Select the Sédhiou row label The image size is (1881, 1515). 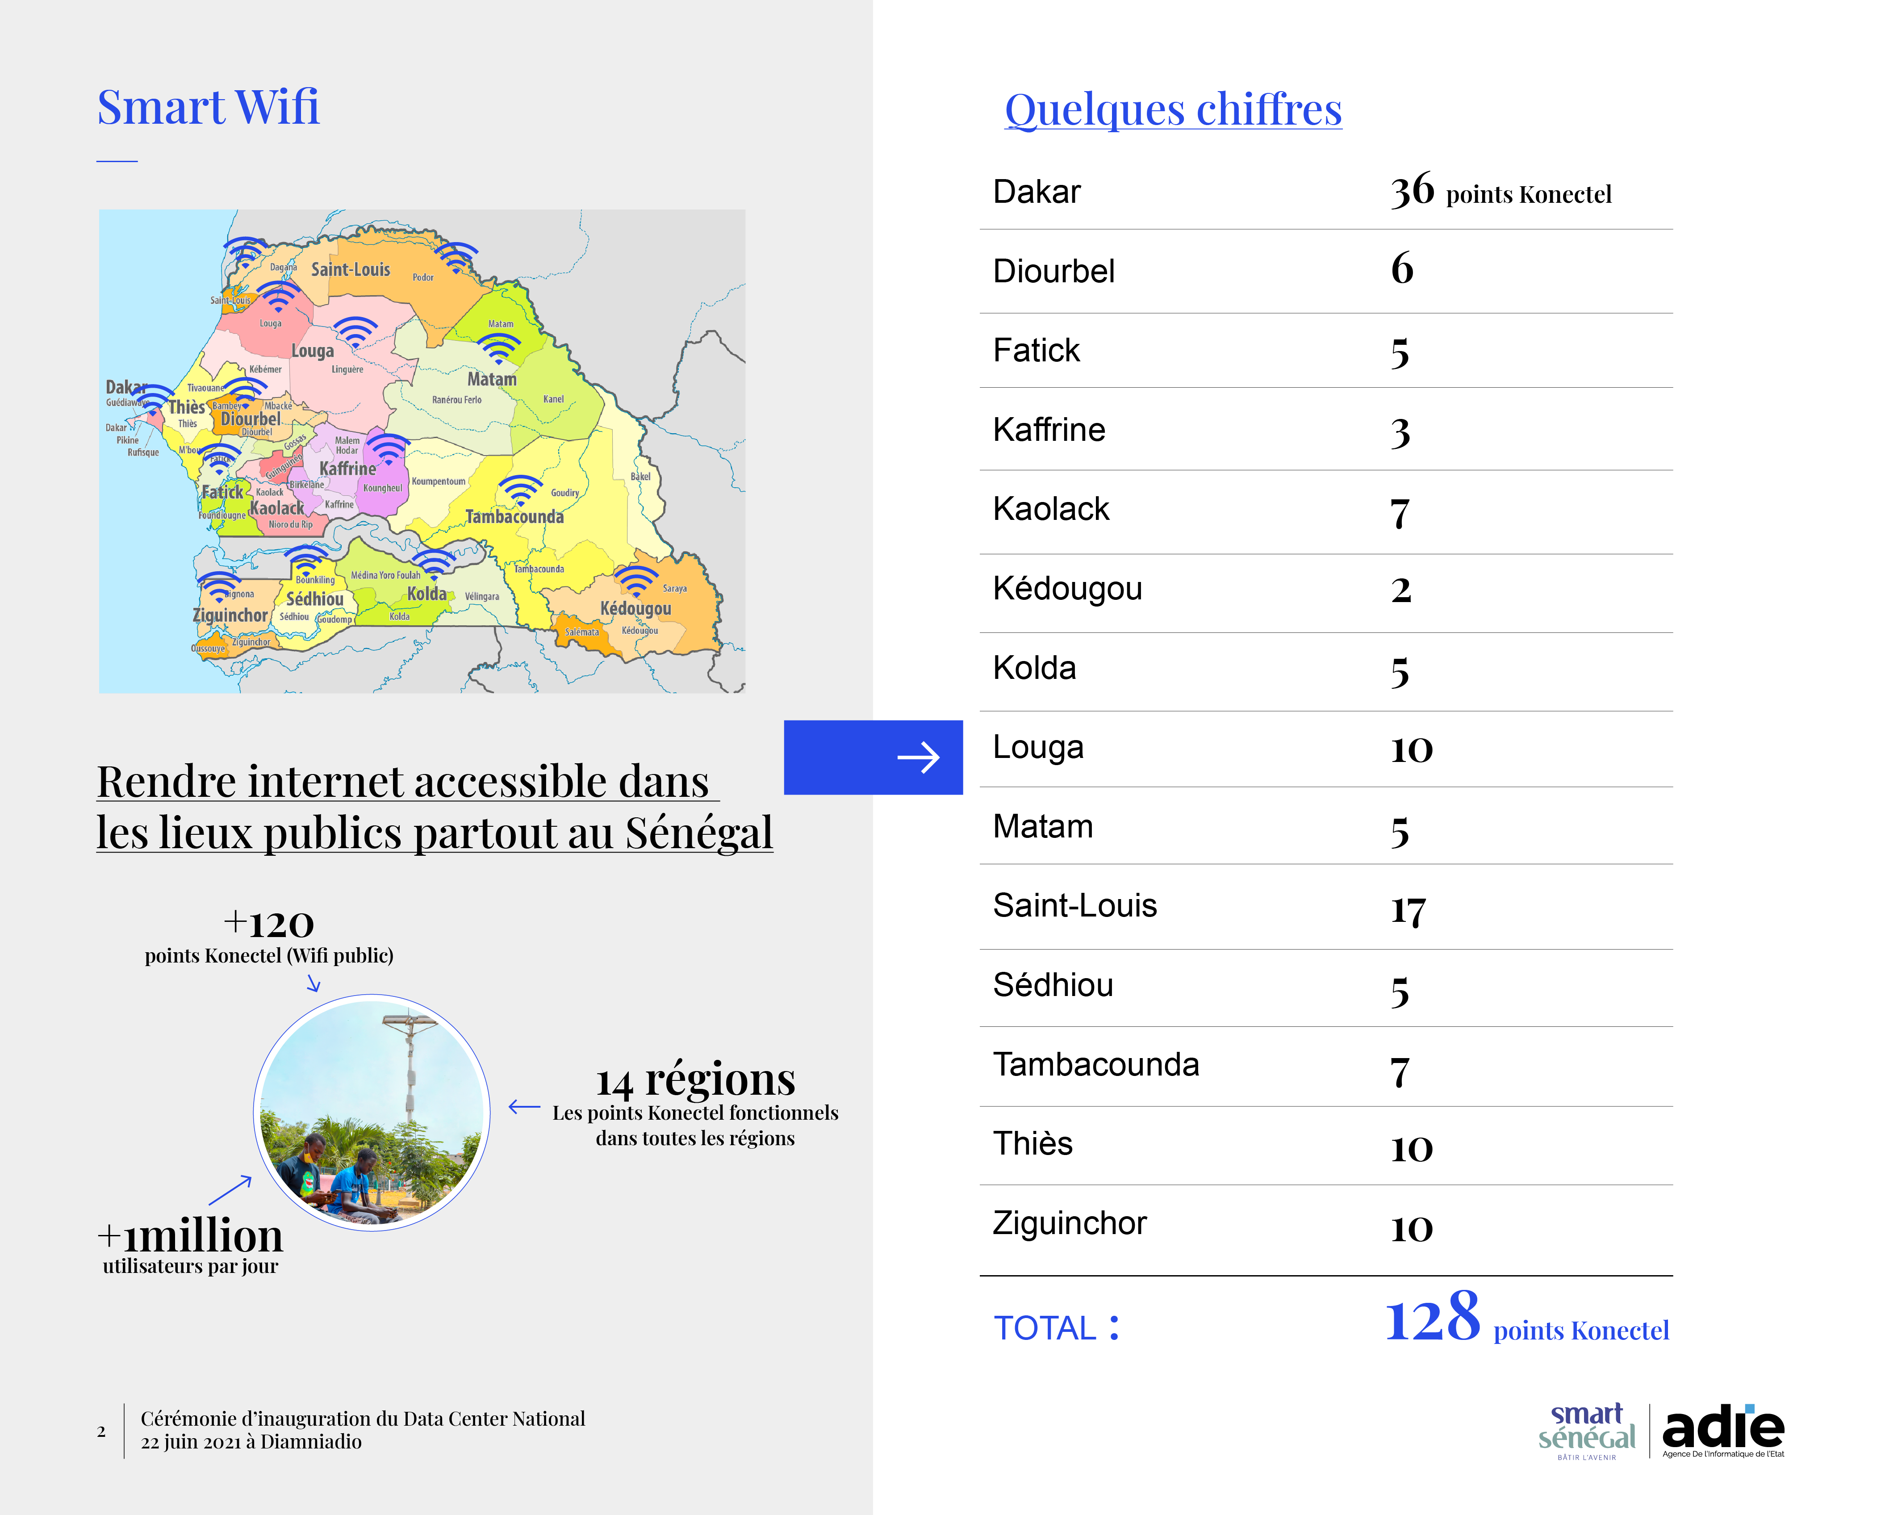point(1053,985)
